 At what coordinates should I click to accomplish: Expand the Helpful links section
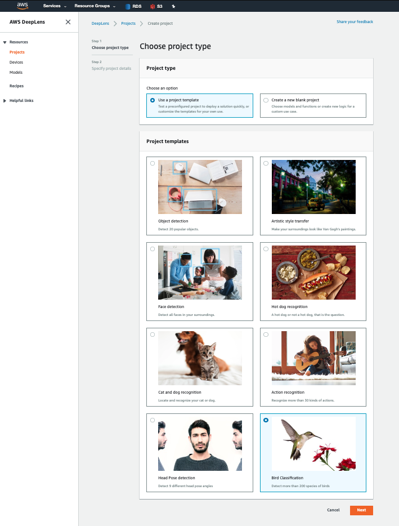coord(5,101)
